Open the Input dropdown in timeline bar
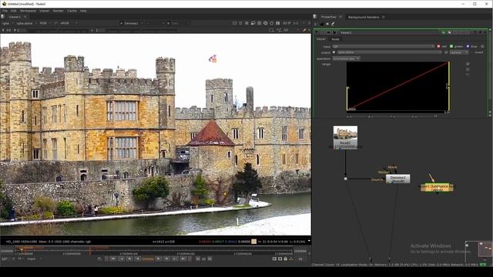This screenshot has width=493, height=277. pyautogui.click(x=34, y=259)
